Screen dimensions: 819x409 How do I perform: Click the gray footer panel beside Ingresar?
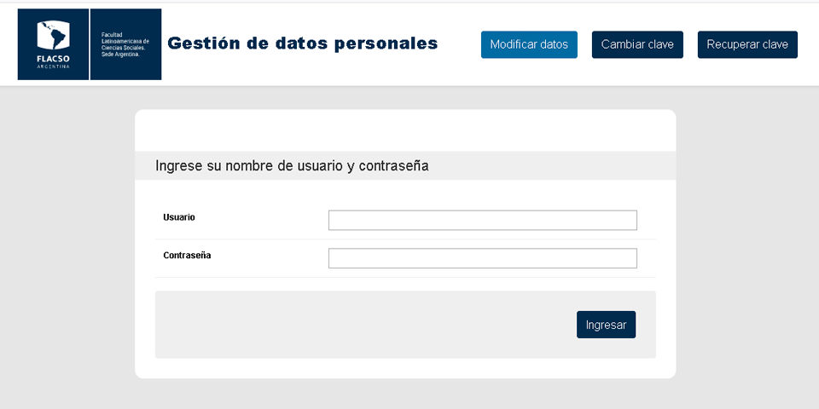[366, 325]
